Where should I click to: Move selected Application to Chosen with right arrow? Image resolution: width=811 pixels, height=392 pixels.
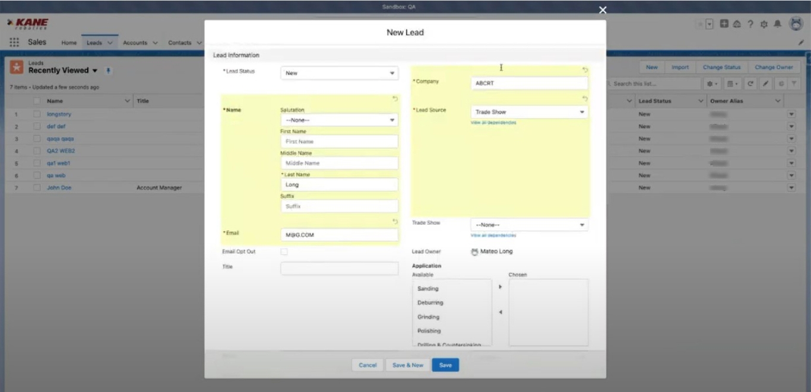point(500,287)
